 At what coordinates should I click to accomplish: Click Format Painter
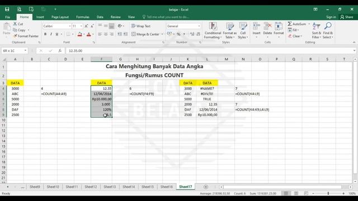click(x=26, y=36)
